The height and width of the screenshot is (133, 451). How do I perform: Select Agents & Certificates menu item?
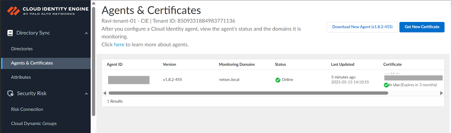coord(32,63)
